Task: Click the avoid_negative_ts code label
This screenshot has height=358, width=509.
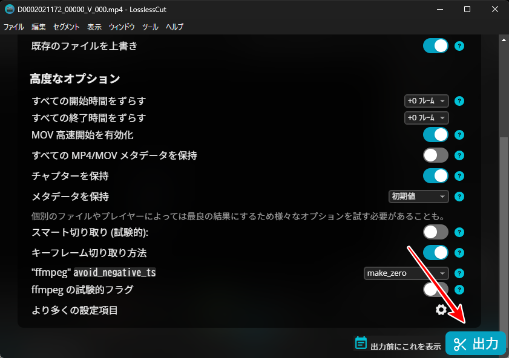Action: point(114,272)
